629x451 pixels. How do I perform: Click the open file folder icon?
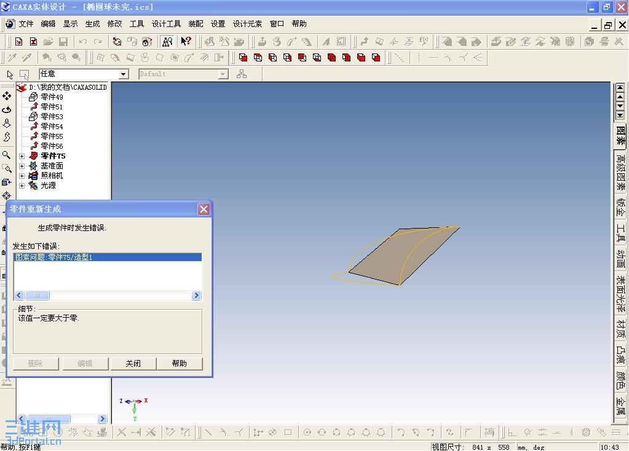tap(48, 41)
